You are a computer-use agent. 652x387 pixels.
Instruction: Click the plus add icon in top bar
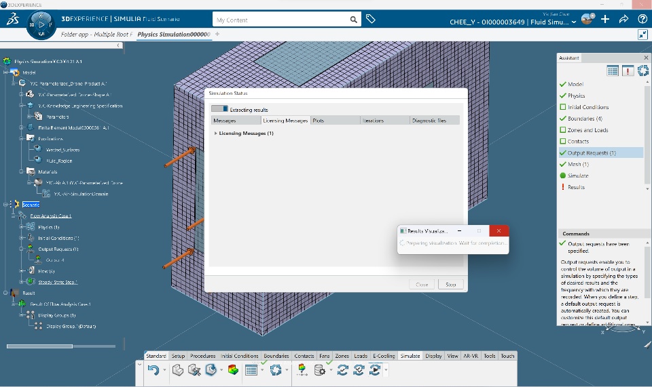pos(605,19)
